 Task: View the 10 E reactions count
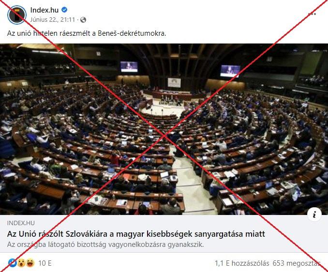click(45, 263)
